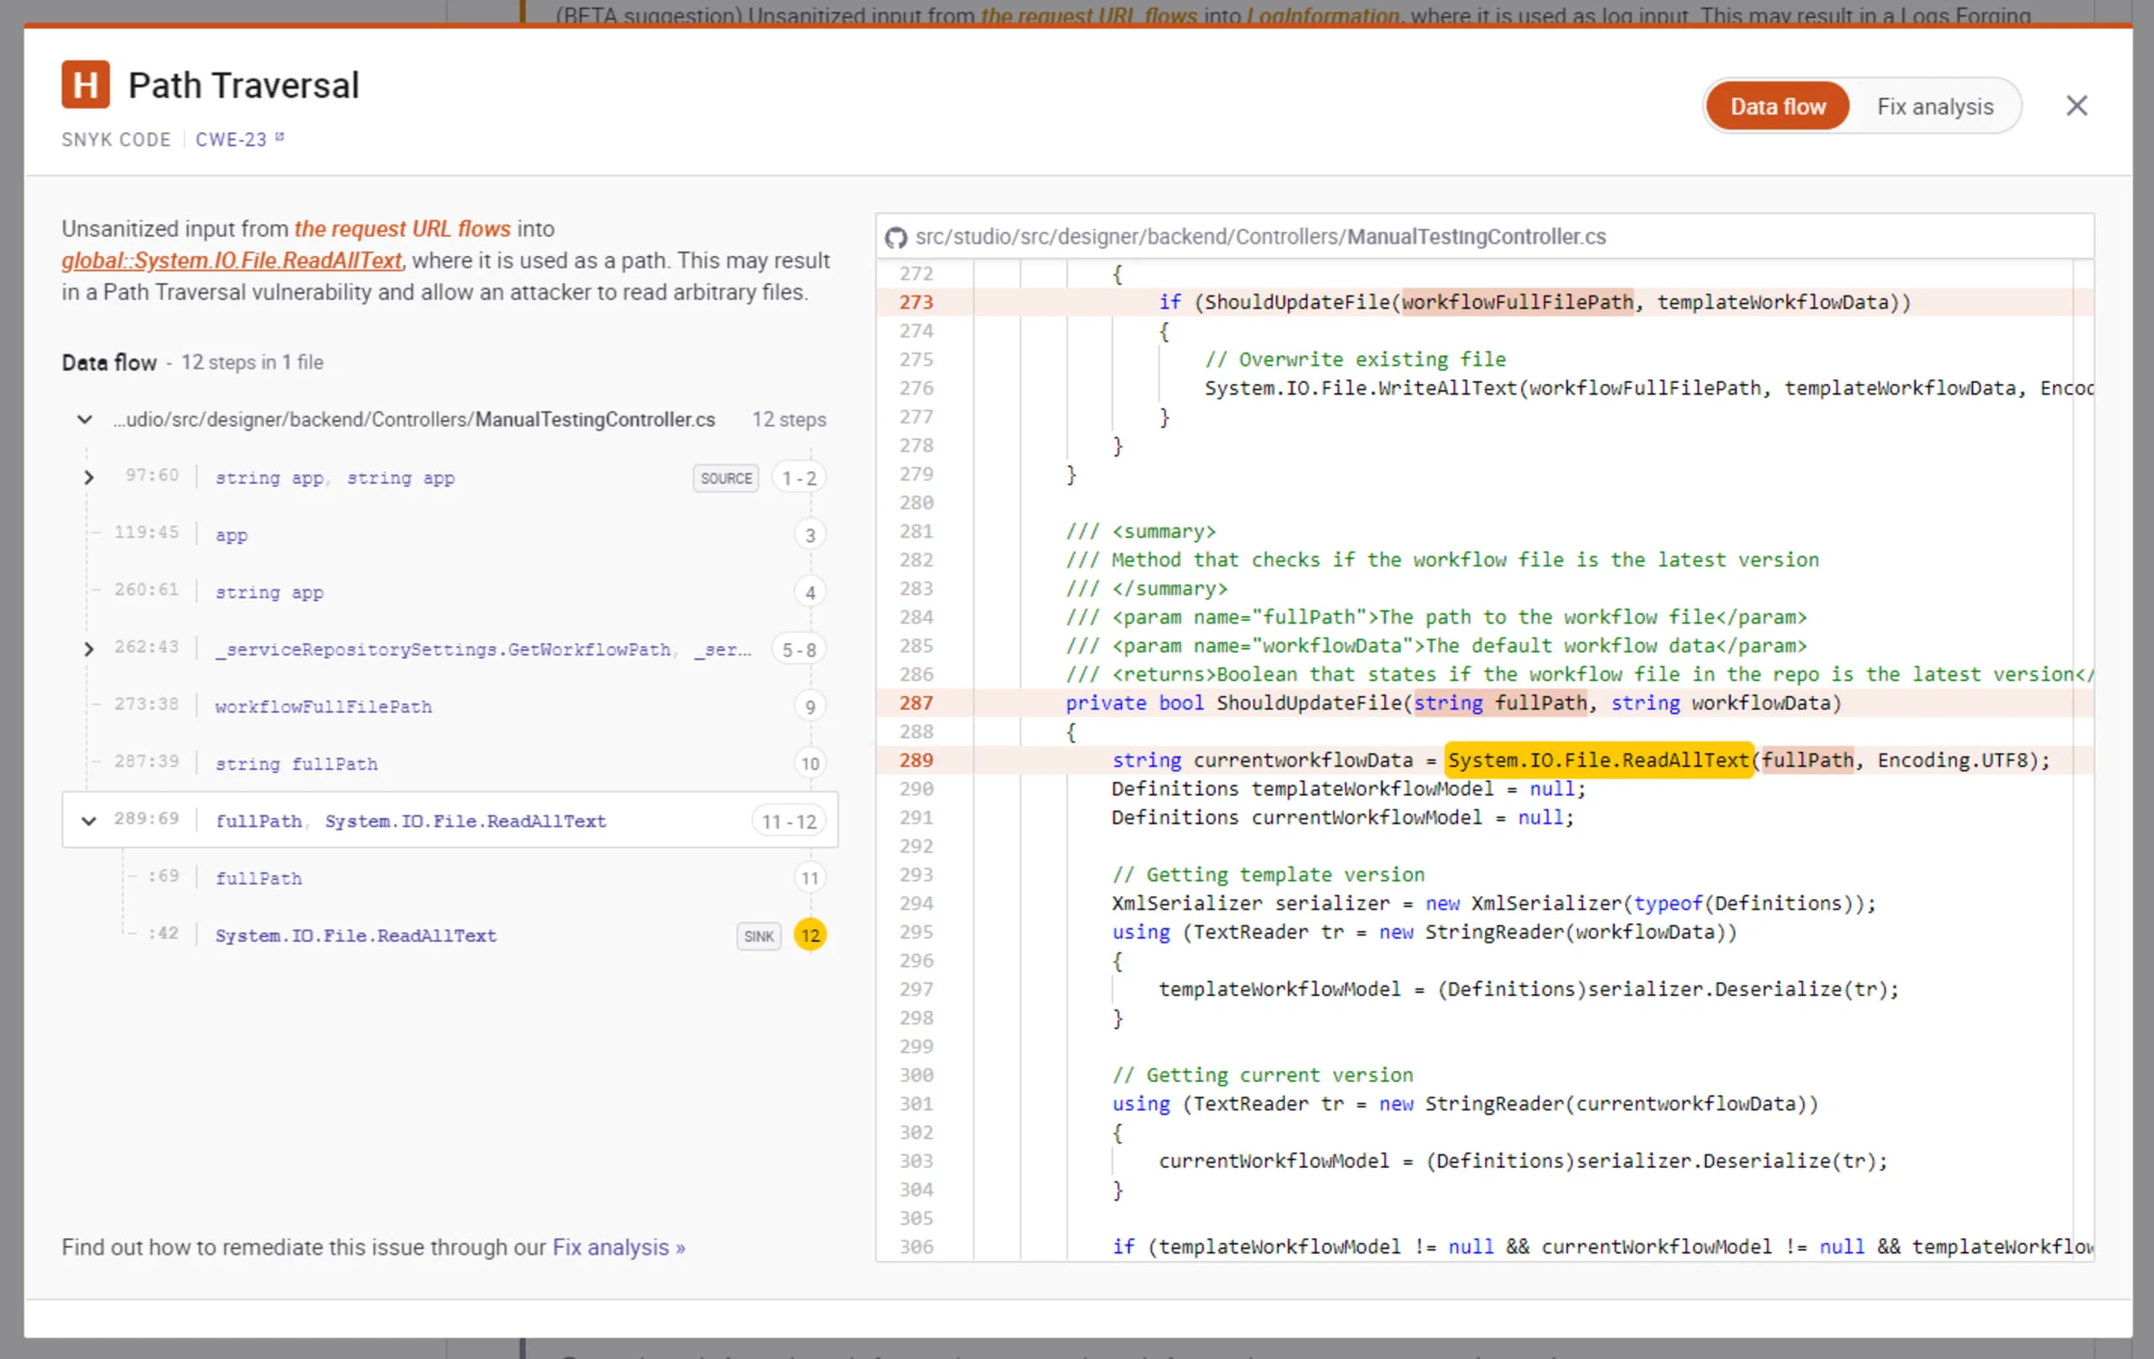Viewport: 2154px width, 1359px height.
Task: Select step circle 9 beside workflowFullFilePath
Action: tap(809, 706)
